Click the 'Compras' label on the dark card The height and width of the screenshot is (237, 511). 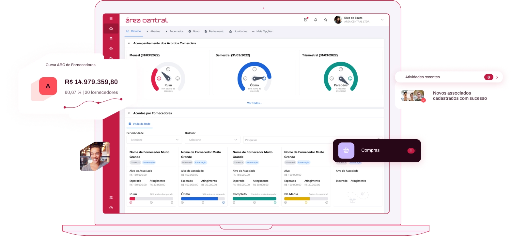(x=370, y=150)
